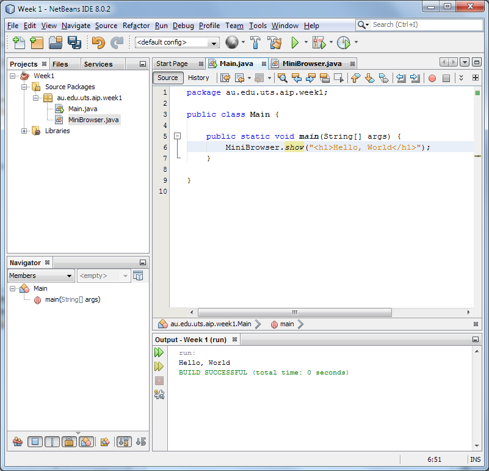Click the red Start Macro Recording icon
Image resolution: width=489 pixels, height=471 pixels.
tap(432, 78)
